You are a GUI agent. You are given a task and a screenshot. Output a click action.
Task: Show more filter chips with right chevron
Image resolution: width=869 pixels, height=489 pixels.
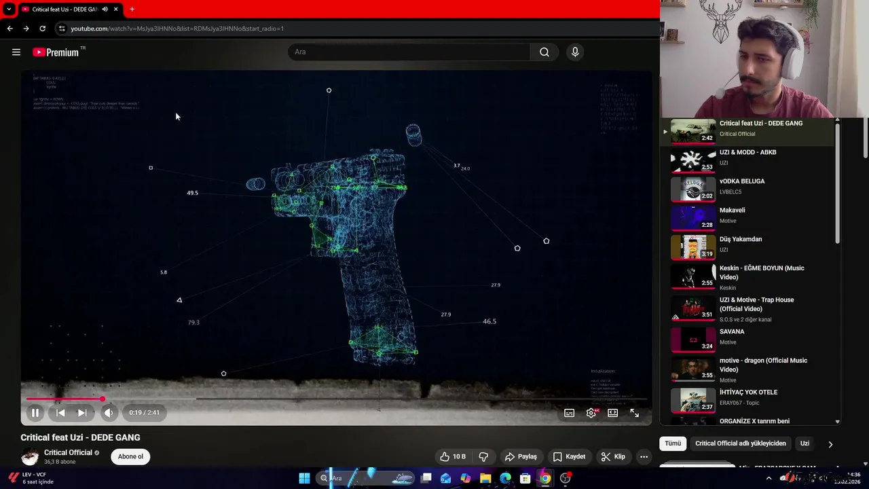coord(830,444)
